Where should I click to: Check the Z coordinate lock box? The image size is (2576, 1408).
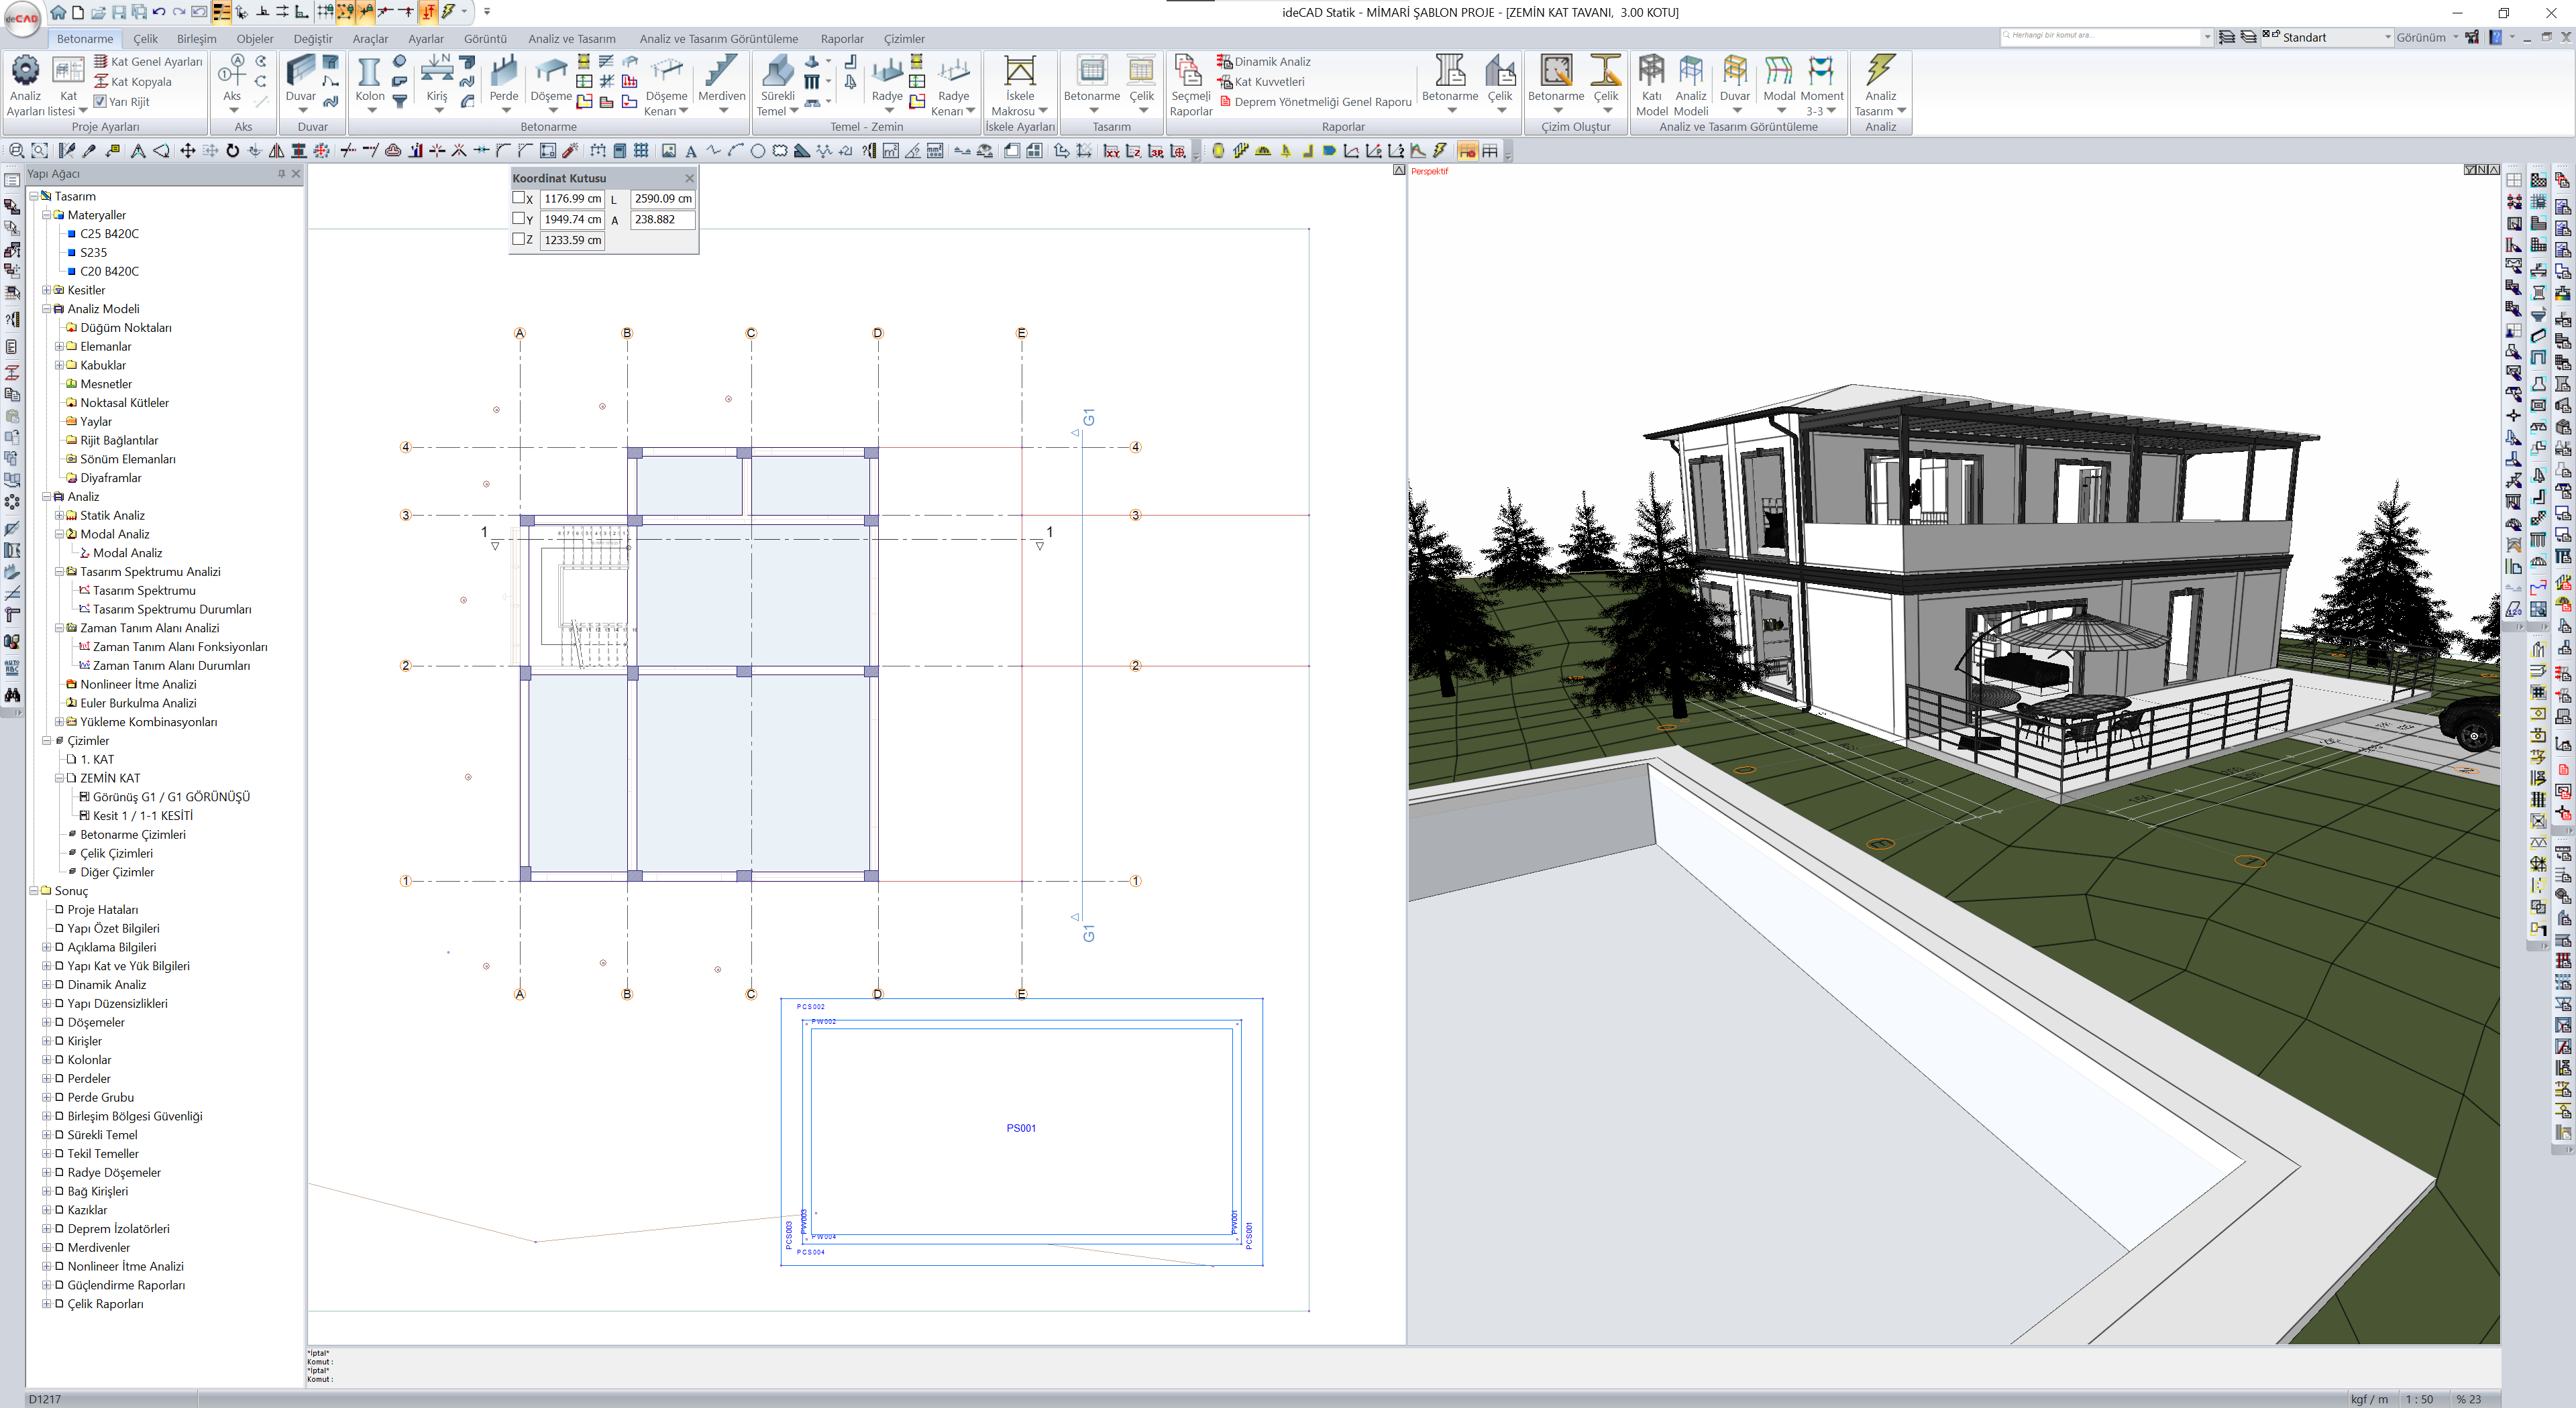(x=518, y=239)
